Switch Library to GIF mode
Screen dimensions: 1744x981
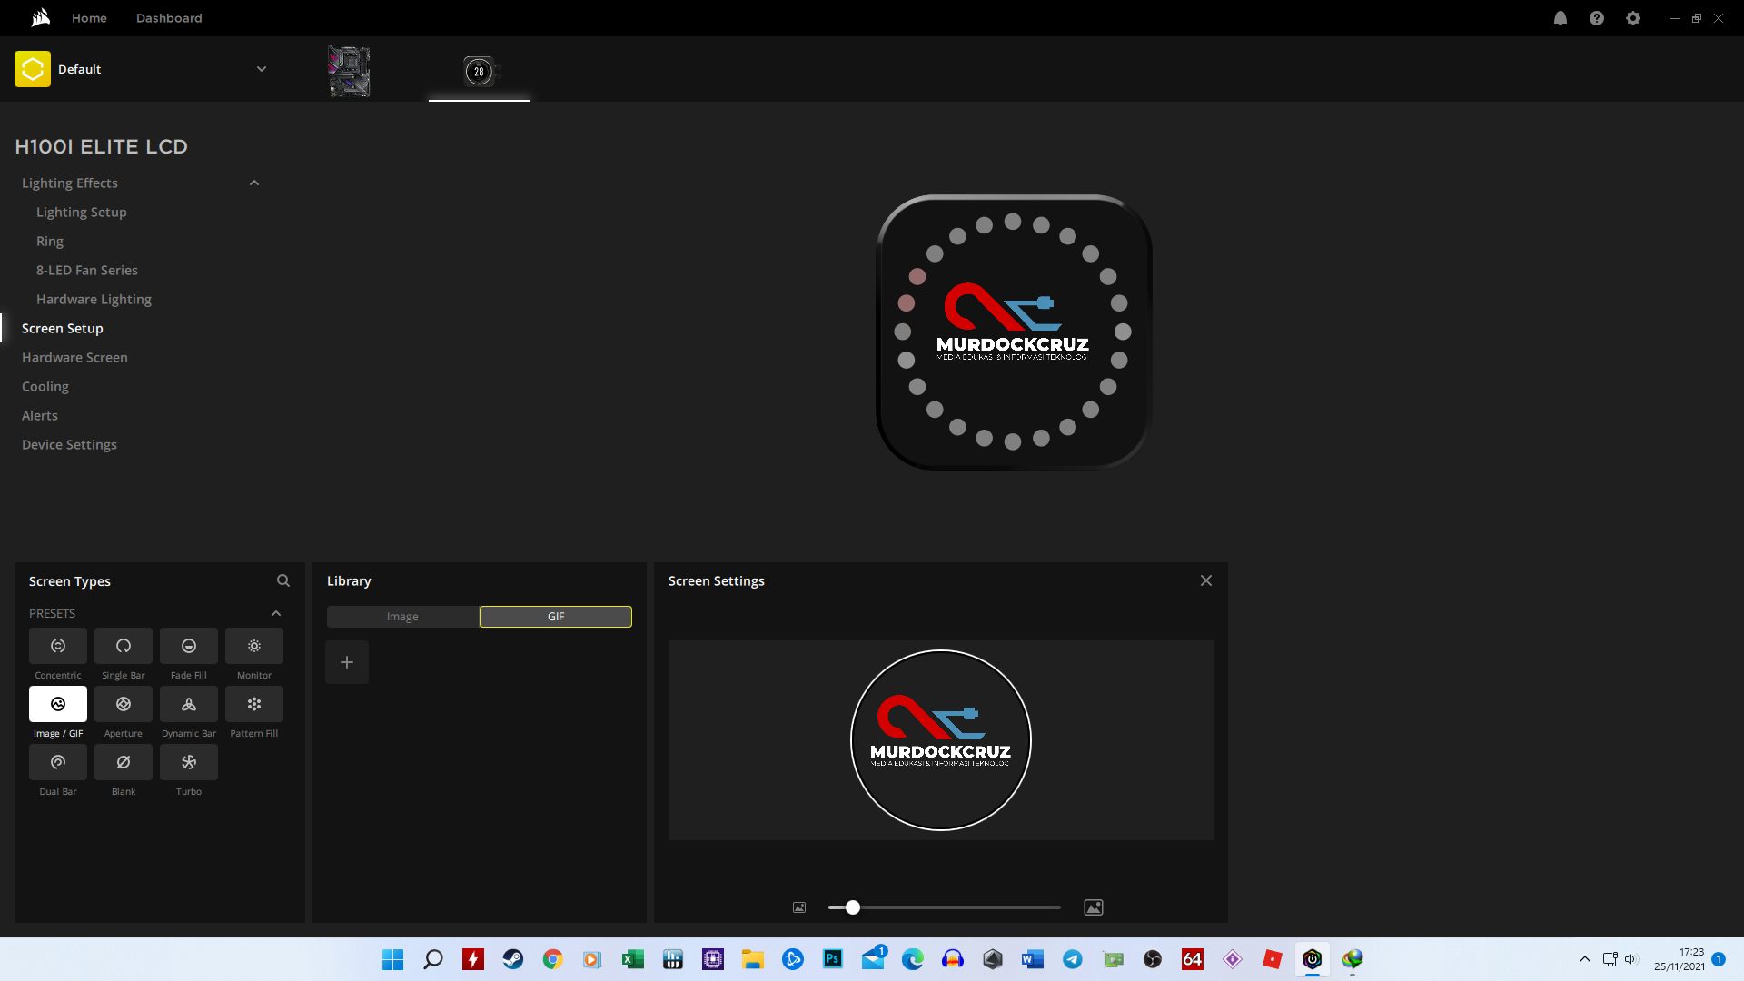coord(556,617)
